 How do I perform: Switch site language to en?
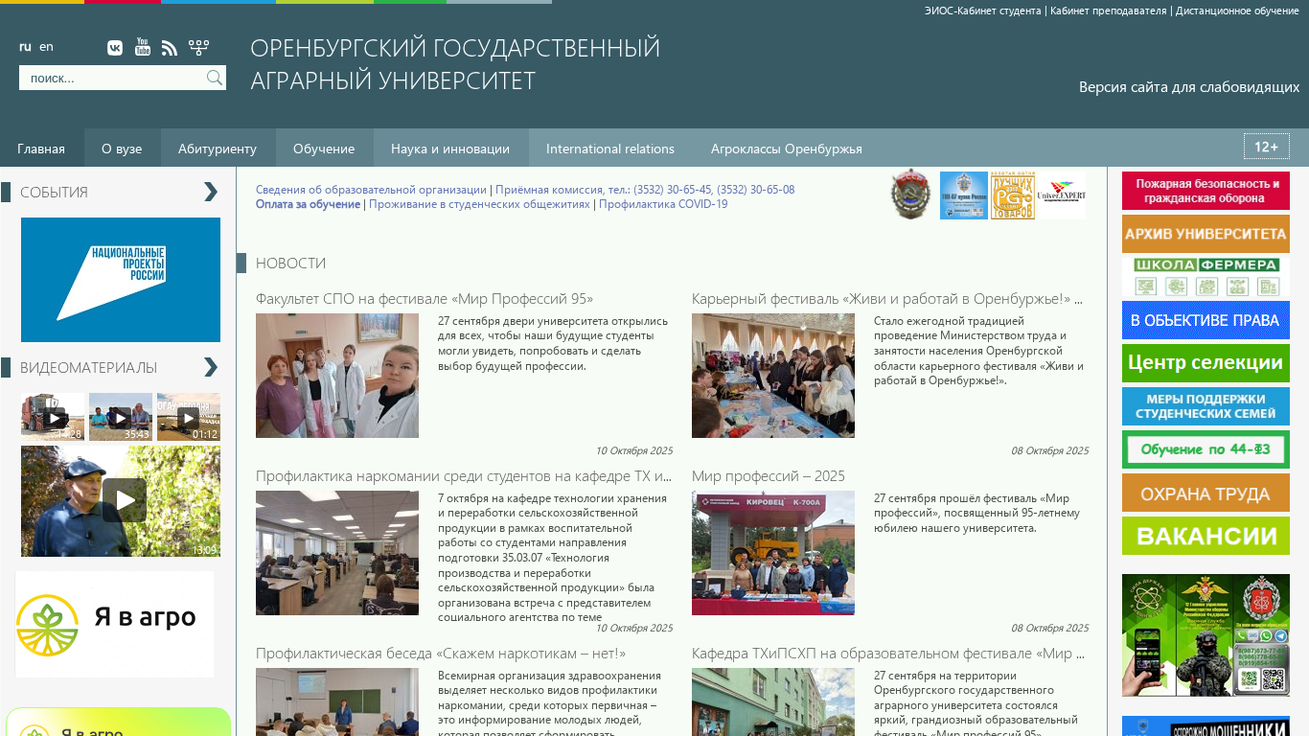pyautogui.click(x=46, y=47)
